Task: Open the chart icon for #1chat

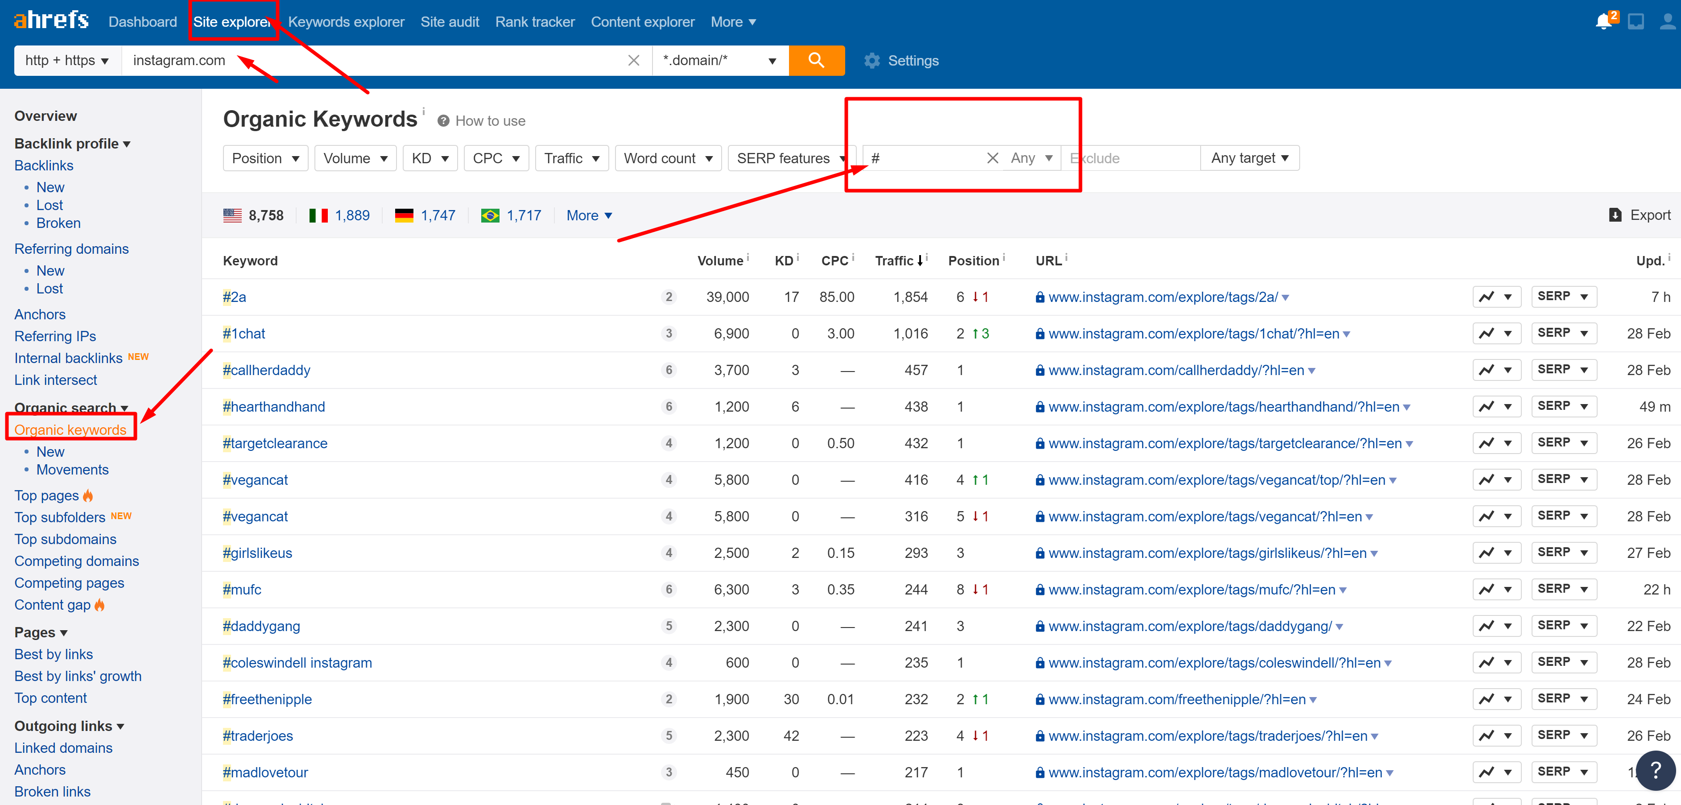Action: 1496,333
